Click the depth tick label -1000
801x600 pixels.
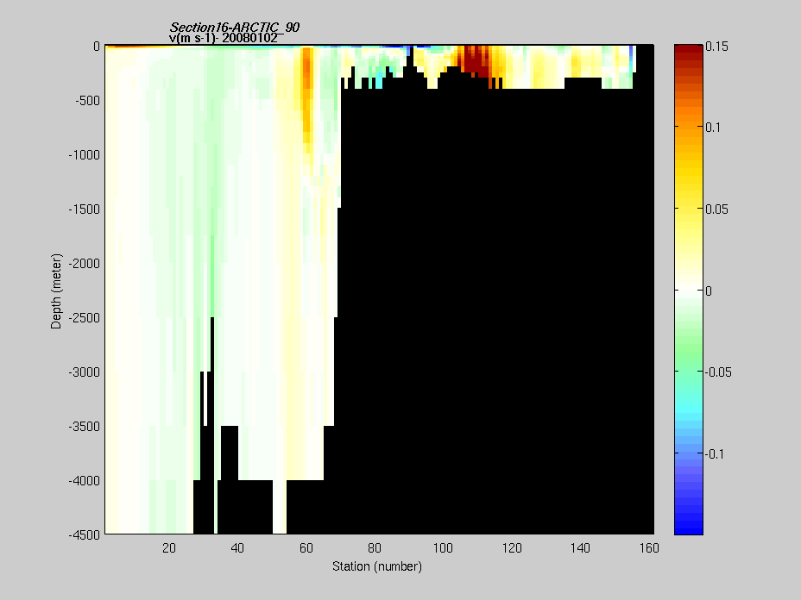(x=85, y=155)
